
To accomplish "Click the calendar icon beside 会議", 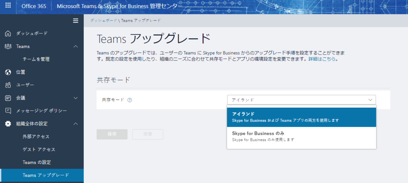I will click(x=8, y=98).
